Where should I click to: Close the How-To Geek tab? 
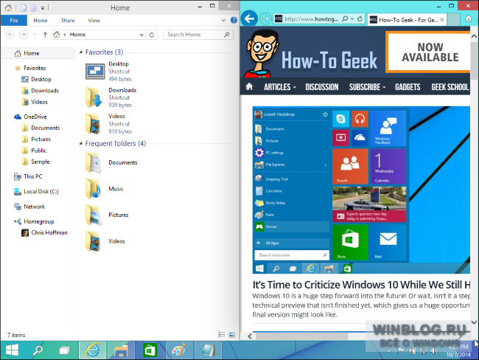[x=442, y=20]
